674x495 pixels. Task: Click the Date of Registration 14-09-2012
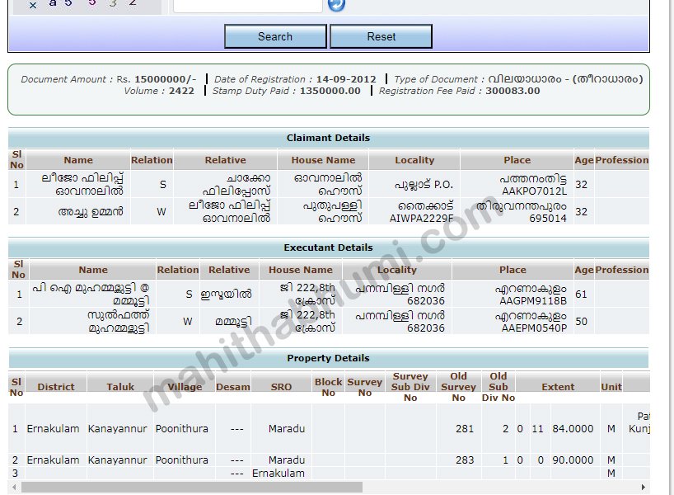tap(346, 79)
